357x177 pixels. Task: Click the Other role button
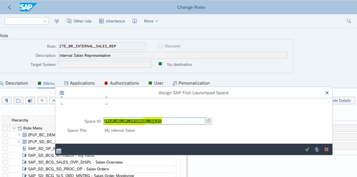click(79, 21)
